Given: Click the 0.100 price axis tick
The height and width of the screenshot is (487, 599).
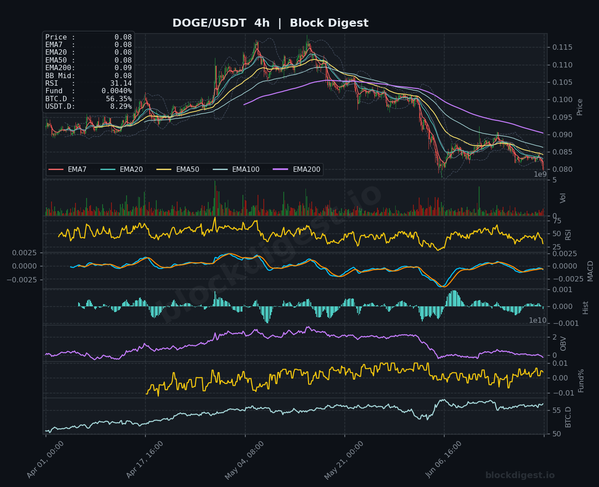Looking at the screenshot, I should pyautogui.click(x=562, y=100).
